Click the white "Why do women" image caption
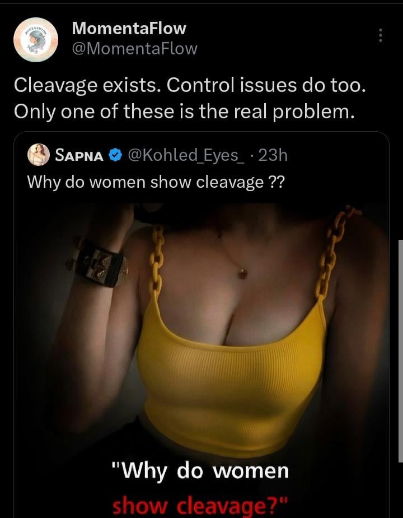This screenshot has width=403, height=518. tap(201, 470)
